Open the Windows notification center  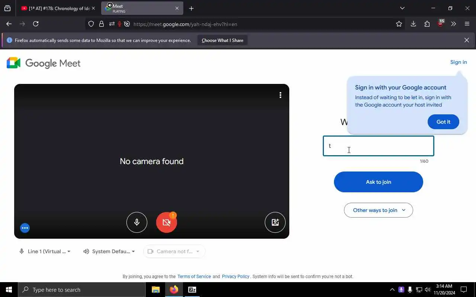(x=464, y=290)
